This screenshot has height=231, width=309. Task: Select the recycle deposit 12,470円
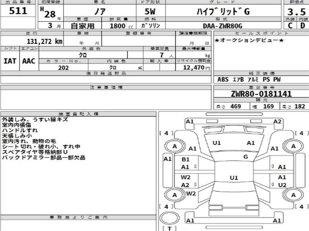pos(196,68)
